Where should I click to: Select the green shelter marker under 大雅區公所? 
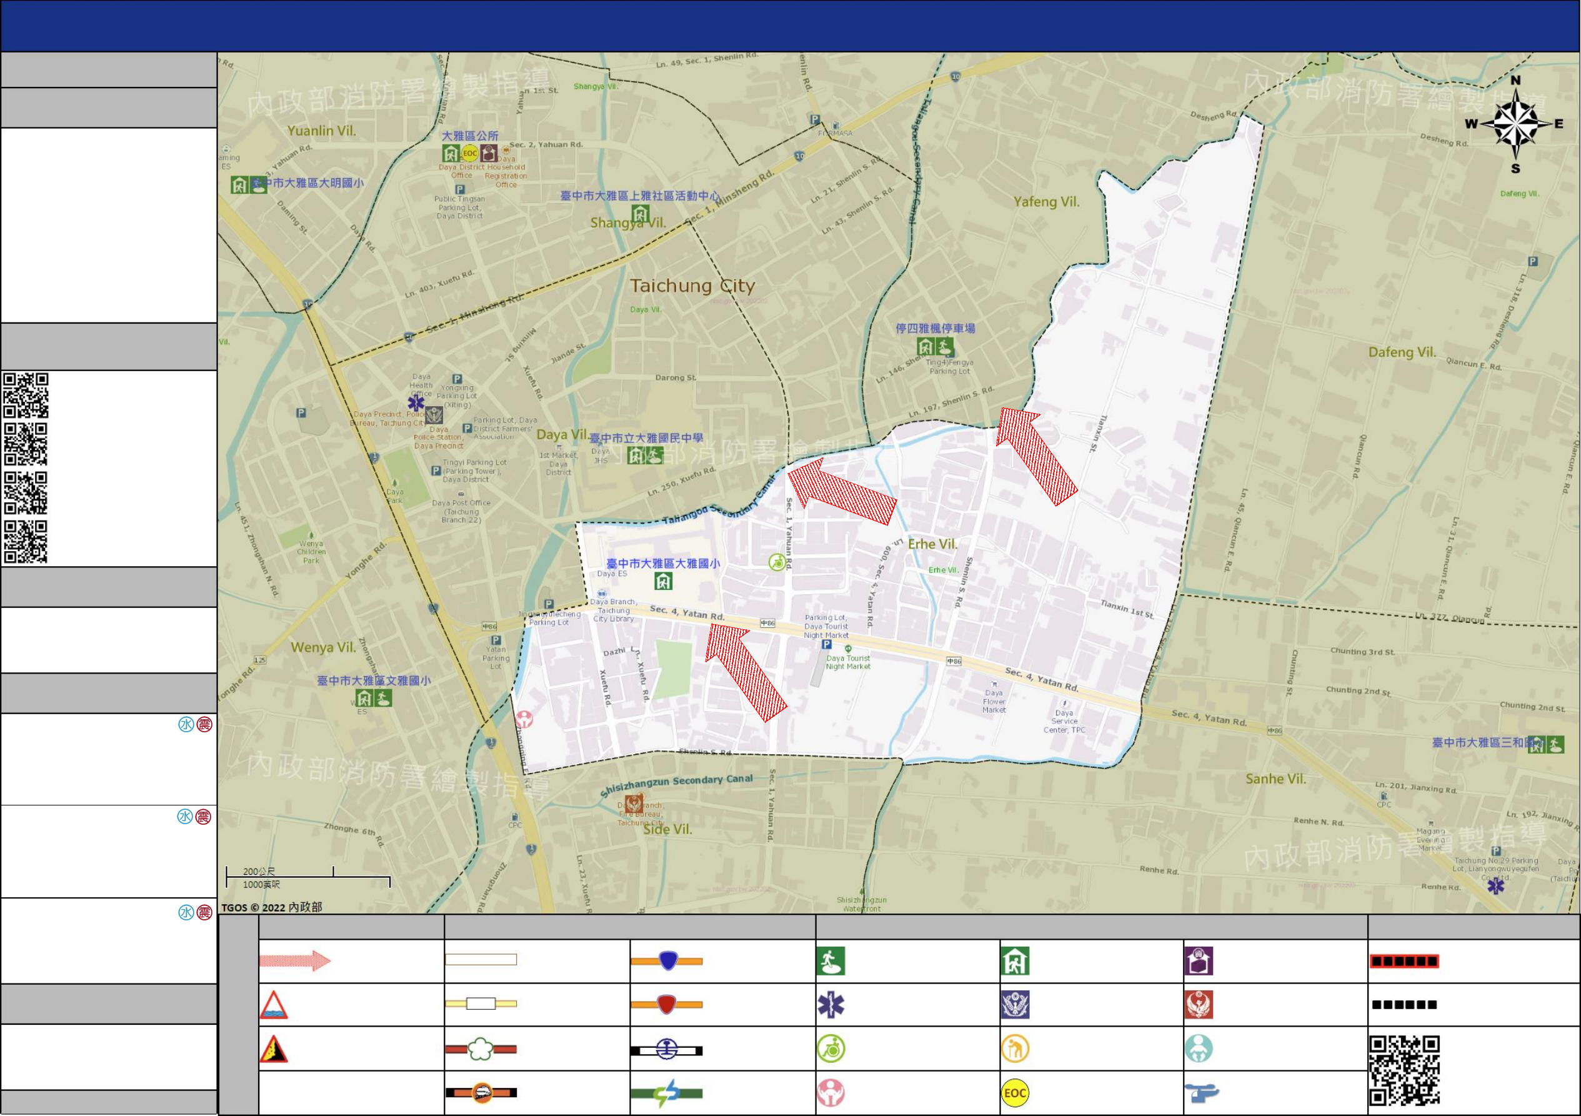451,154
